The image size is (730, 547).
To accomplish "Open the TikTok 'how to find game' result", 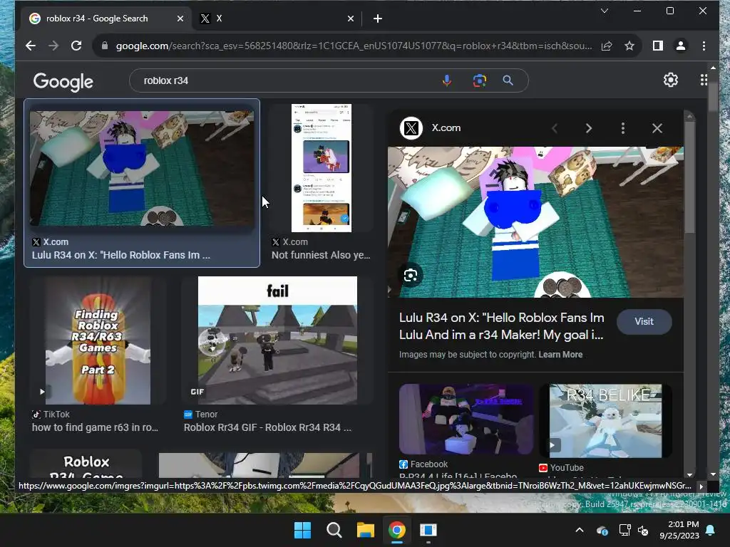I will pyautogui.click(x=95, y=427).
